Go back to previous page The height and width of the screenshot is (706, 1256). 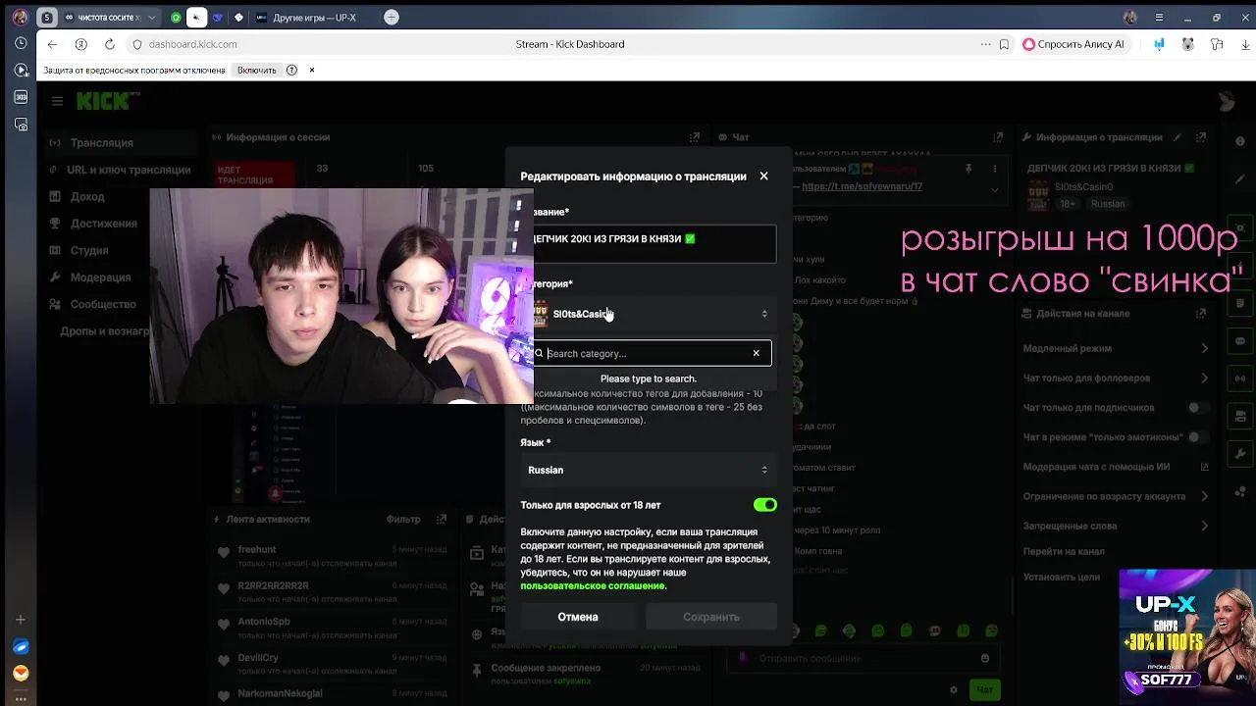pyautogui.click(x=53, y=44)
